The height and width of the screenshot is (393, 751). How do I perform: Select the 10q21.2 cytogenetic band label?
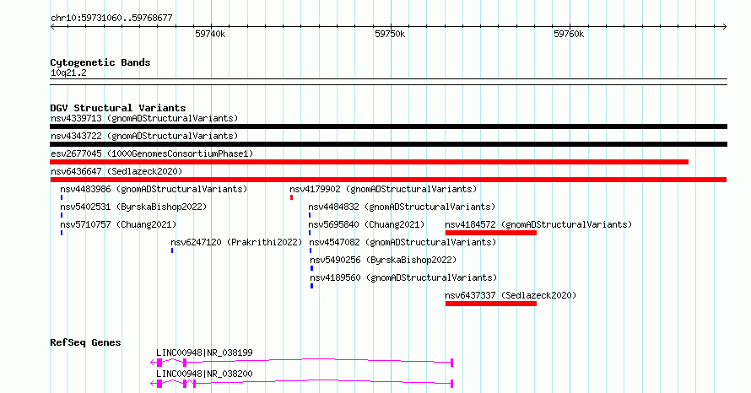pos(68,73)
